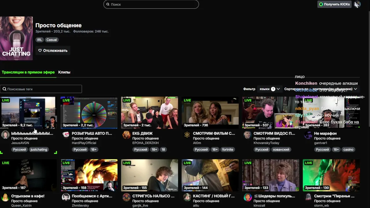Click the top search field "Поиск"
The image size is (370, 208).
151,4
